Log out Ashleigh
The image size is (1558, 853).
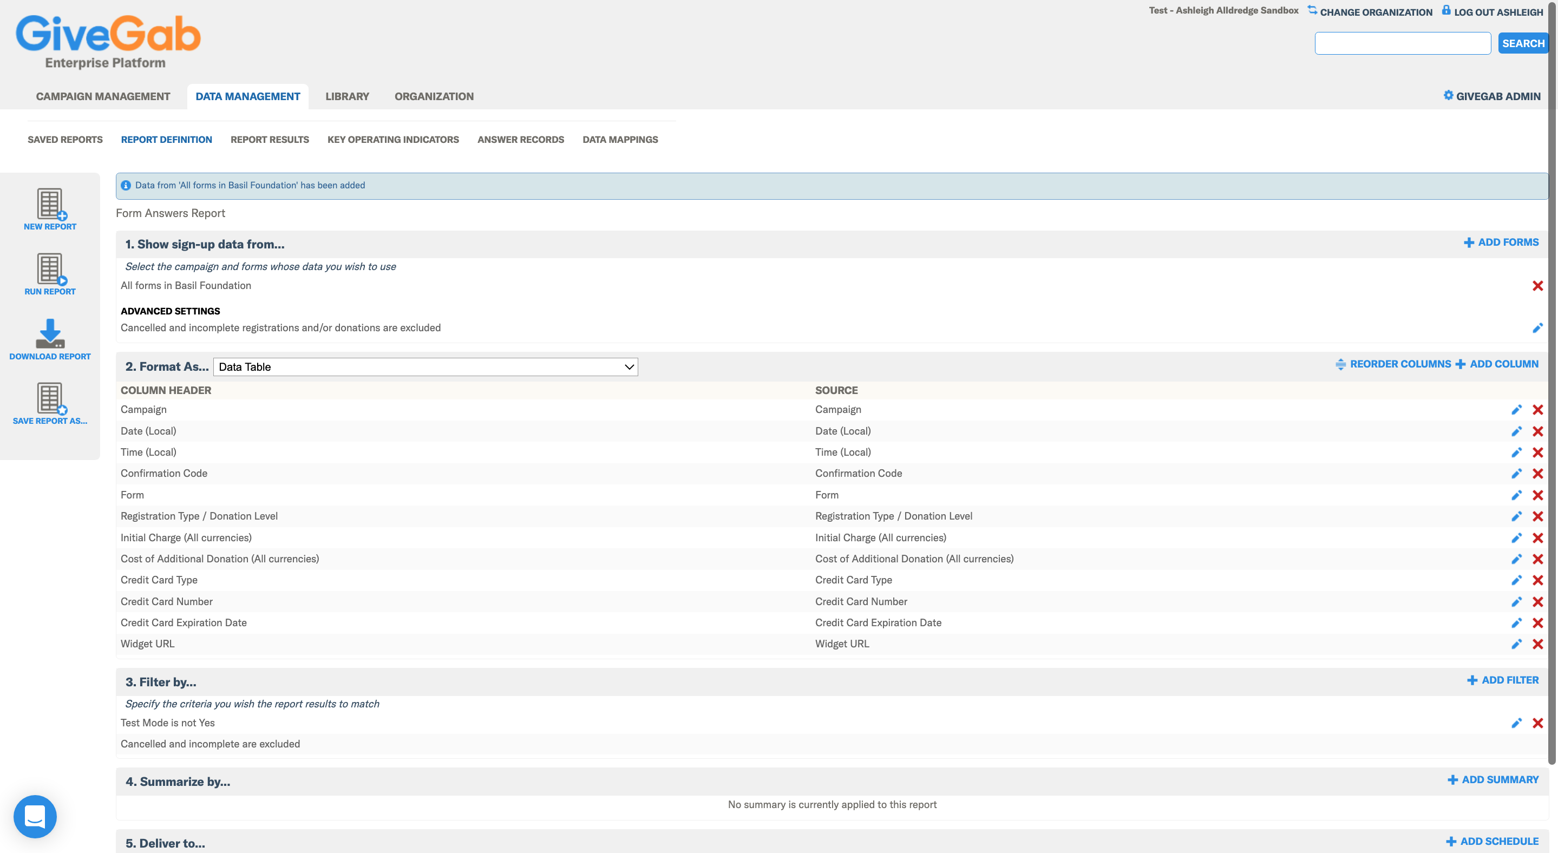pyautogui.click(x=1492, y=11)
